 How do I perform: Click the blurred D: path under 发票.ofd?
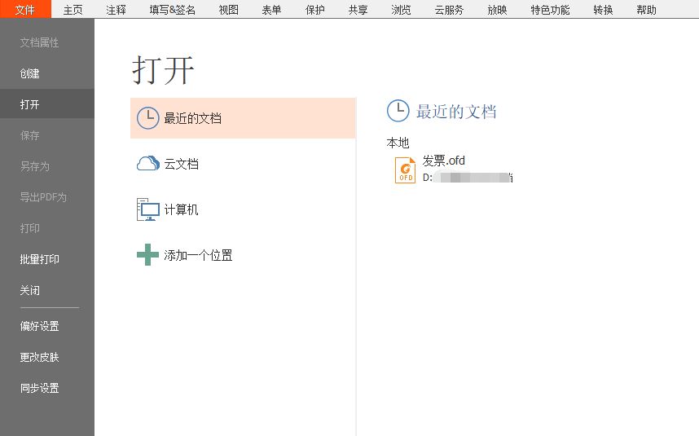(468, 178)
